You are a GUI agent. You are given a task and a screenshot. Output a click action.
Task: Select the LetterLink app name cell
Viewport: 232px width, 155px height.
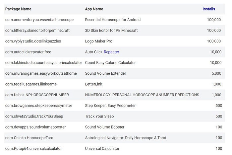94,84
